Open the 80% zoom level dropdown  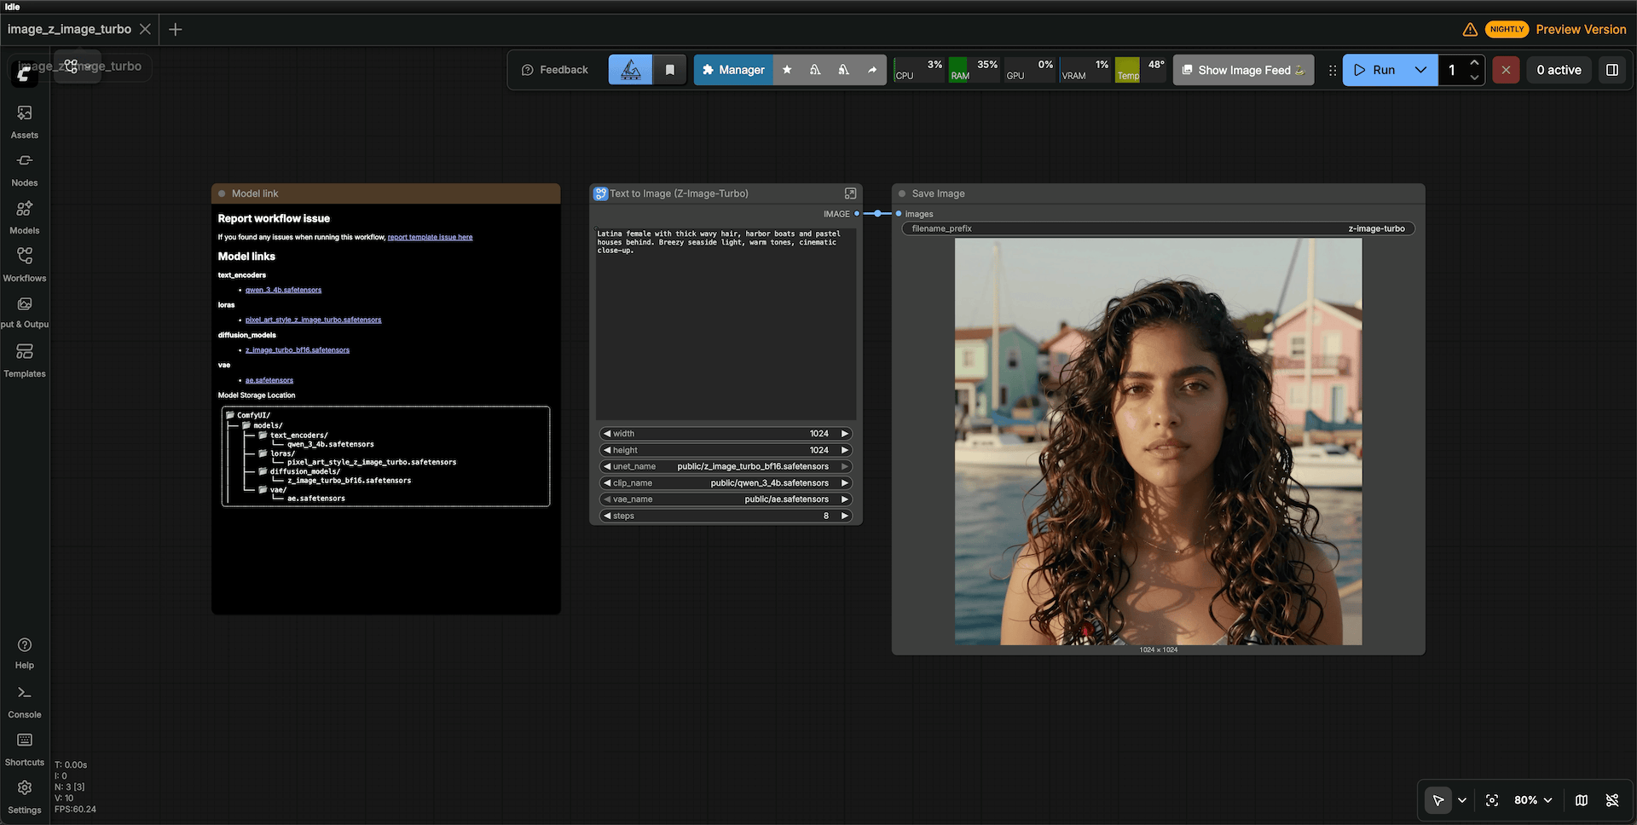(1533, 800)
